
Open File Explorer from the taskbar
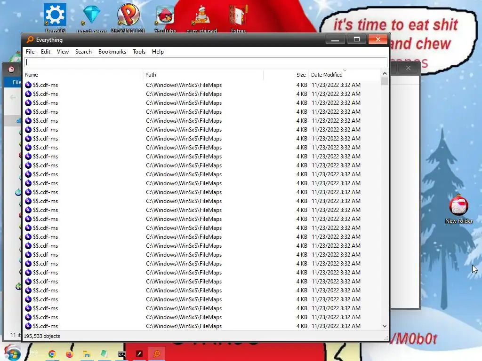point(87,354)
